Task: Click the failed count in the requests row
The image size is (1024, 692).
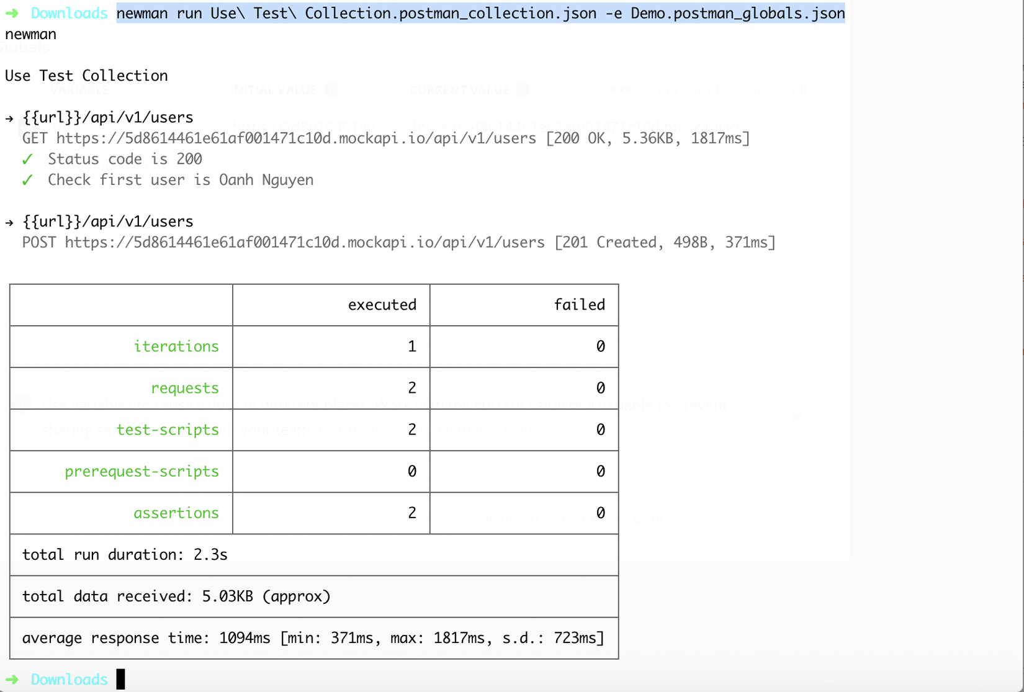Action: click(601, 388)
